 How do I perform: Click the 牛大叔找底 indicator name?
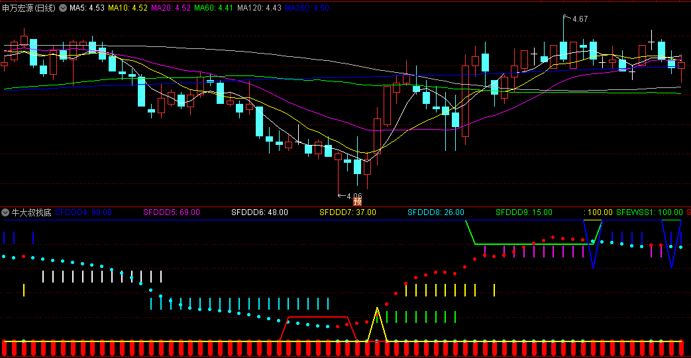coord(31,212)
